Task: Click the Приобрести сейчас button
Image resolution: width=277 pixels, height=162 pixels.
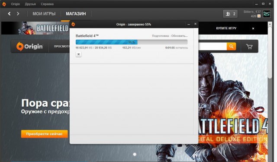Action: pyautogui.click(x=44, y=134)
